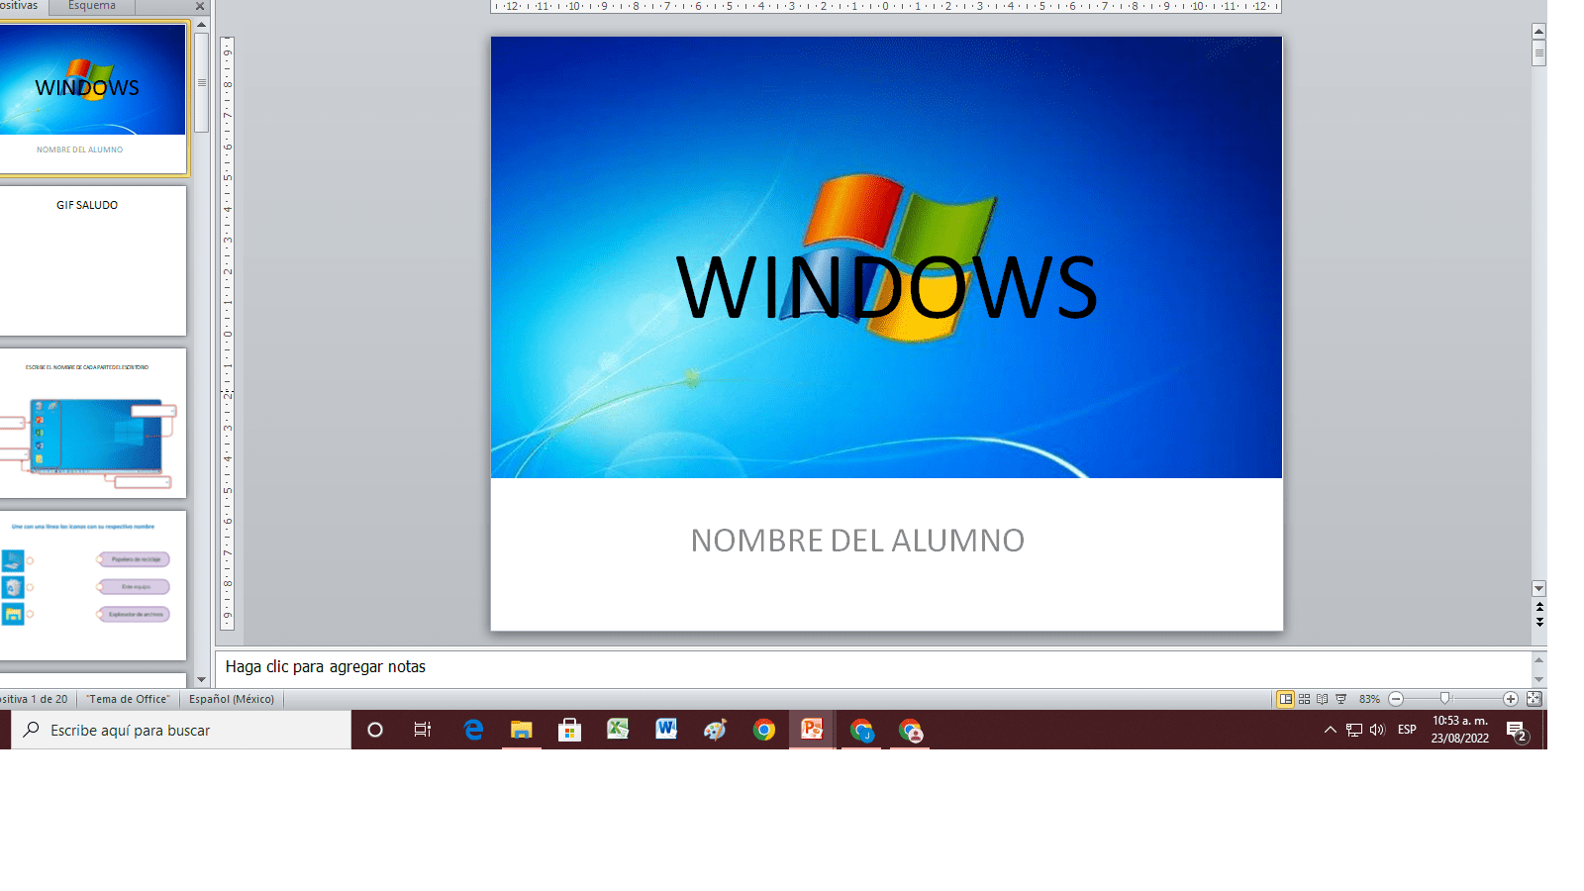The height and width of the screenshot is (891, 1584).
Task: Click the PowerPoint taskbar icon
Action: coord(812,730)
